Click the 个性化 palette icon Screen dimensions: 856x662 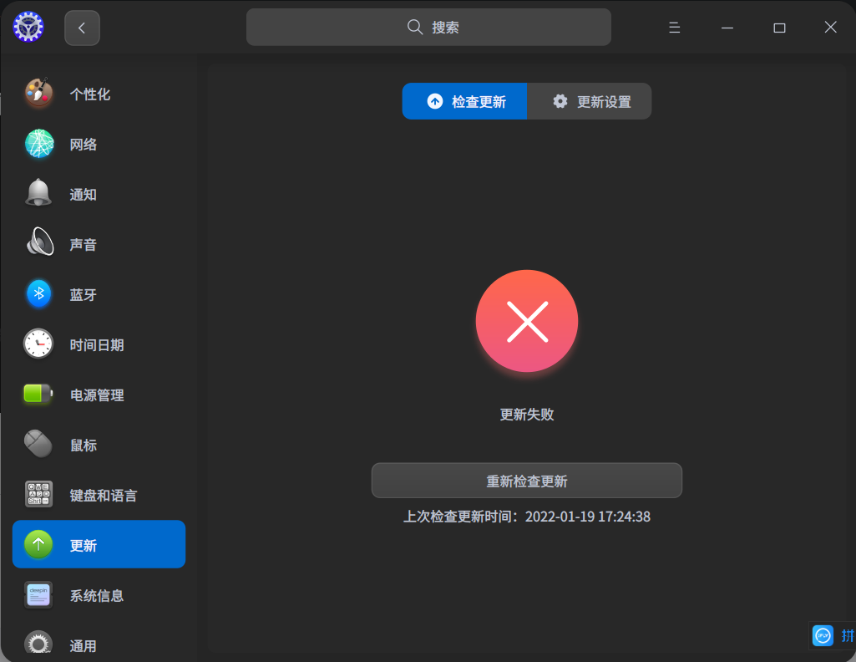[38, 93]
